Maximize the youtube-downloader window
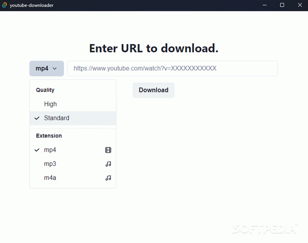Screen dimensions: 308x243 point(282,5)
